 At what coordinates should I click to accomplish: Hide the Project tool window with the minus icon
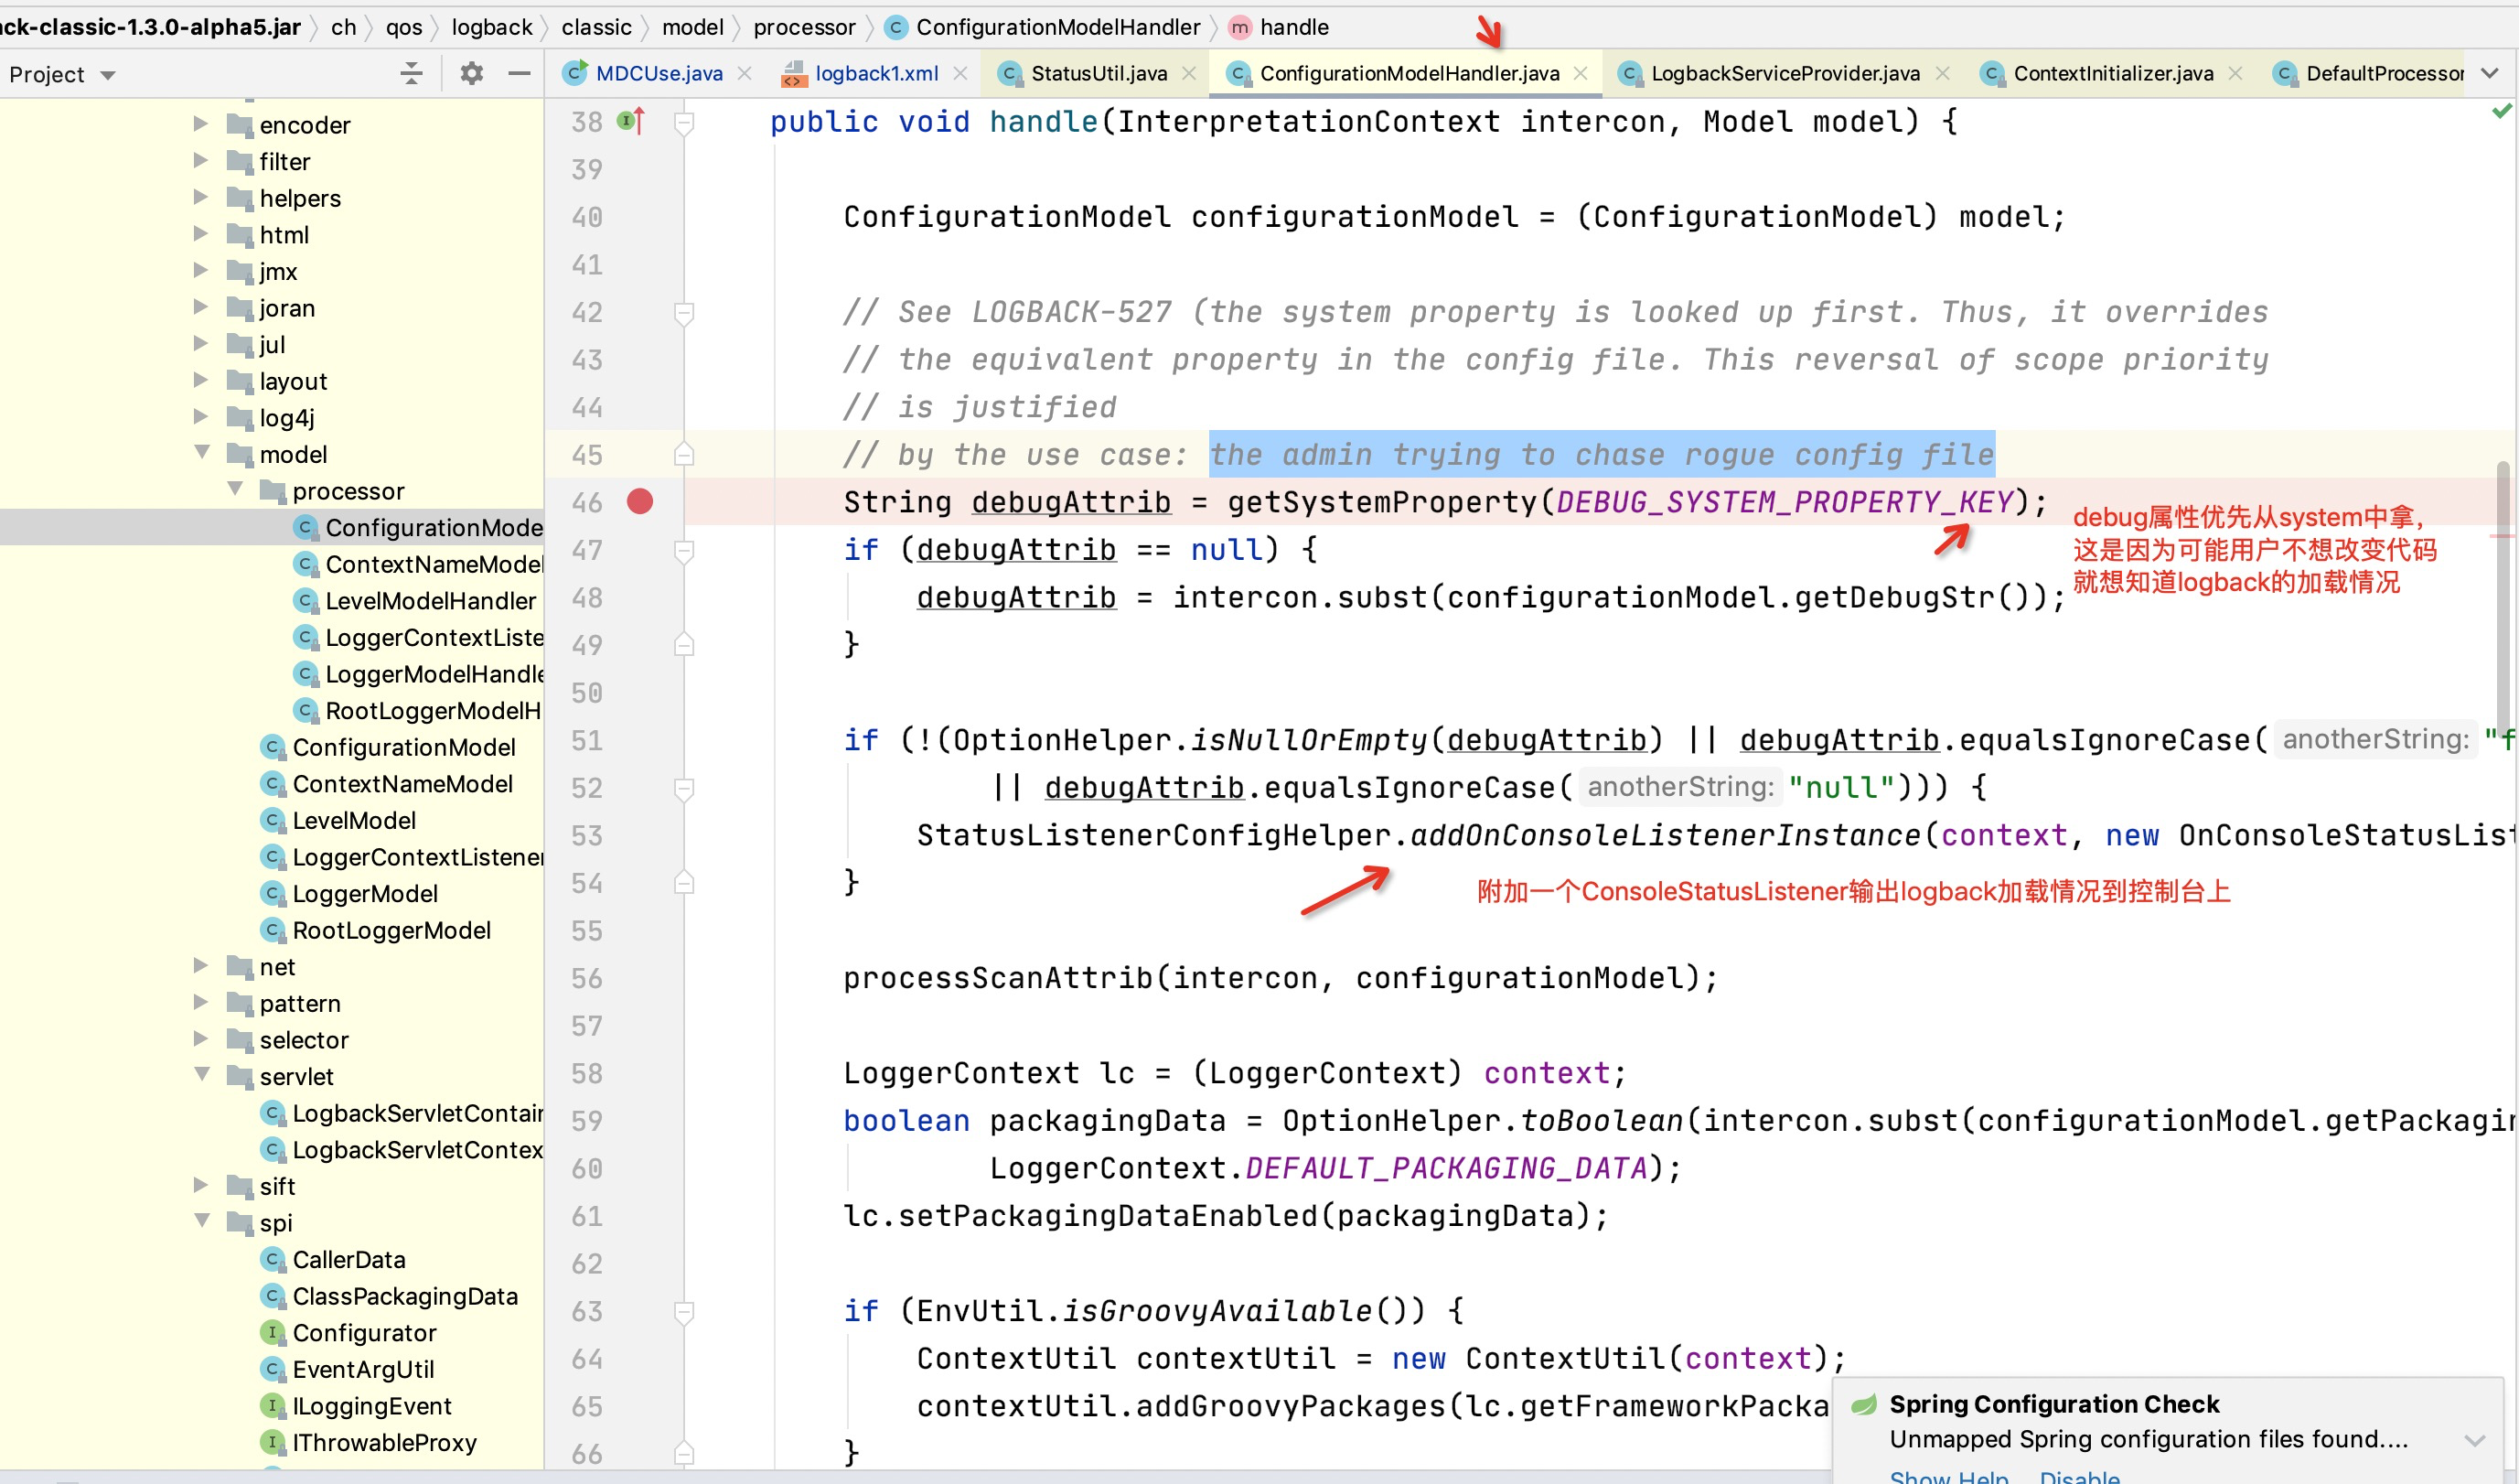coord(519,73)
